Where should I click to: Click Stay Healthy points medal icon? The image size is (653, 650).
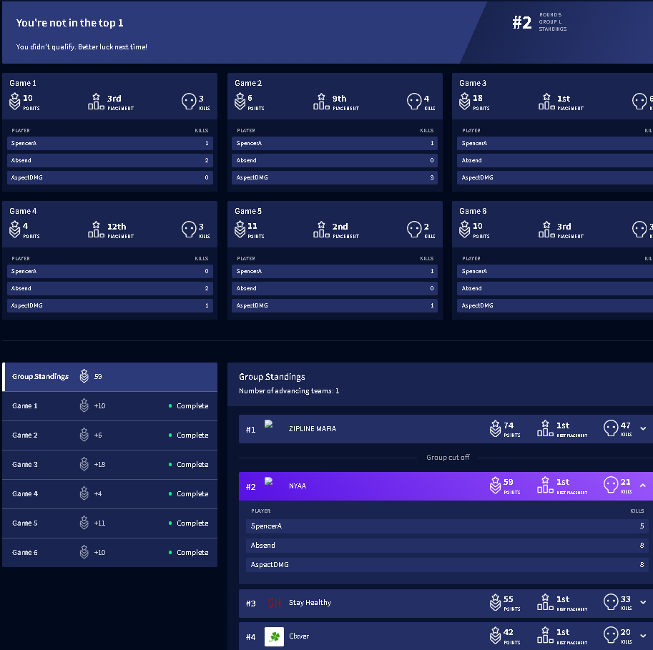coord(495,602)
